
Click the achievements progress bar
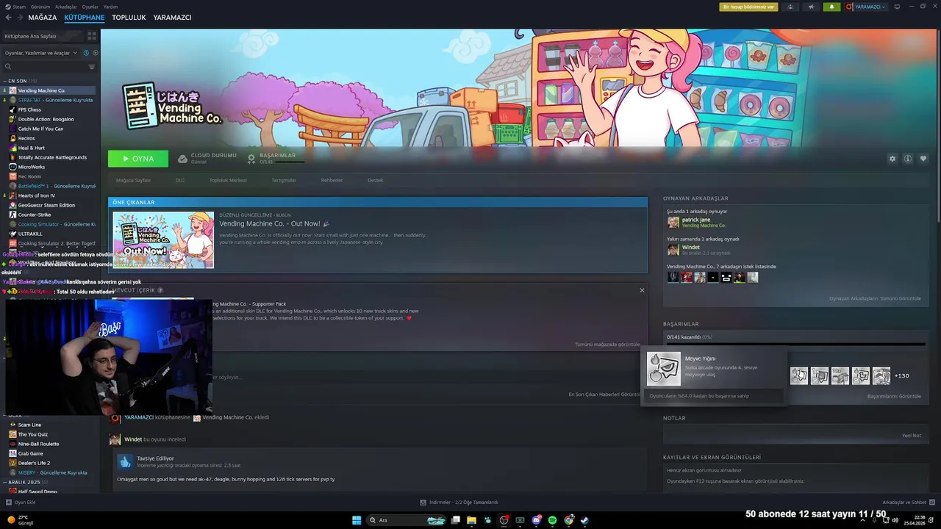tap(795, 344)
